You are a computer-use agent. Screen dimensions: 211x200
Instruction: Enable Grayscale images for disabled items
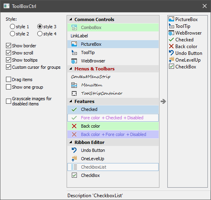[8, 101]
